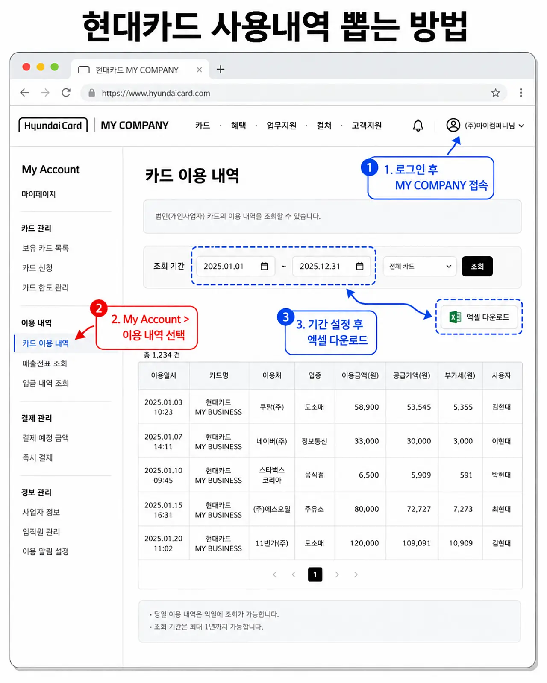Reload the page with the refresh icon

(x=66, y=93)
